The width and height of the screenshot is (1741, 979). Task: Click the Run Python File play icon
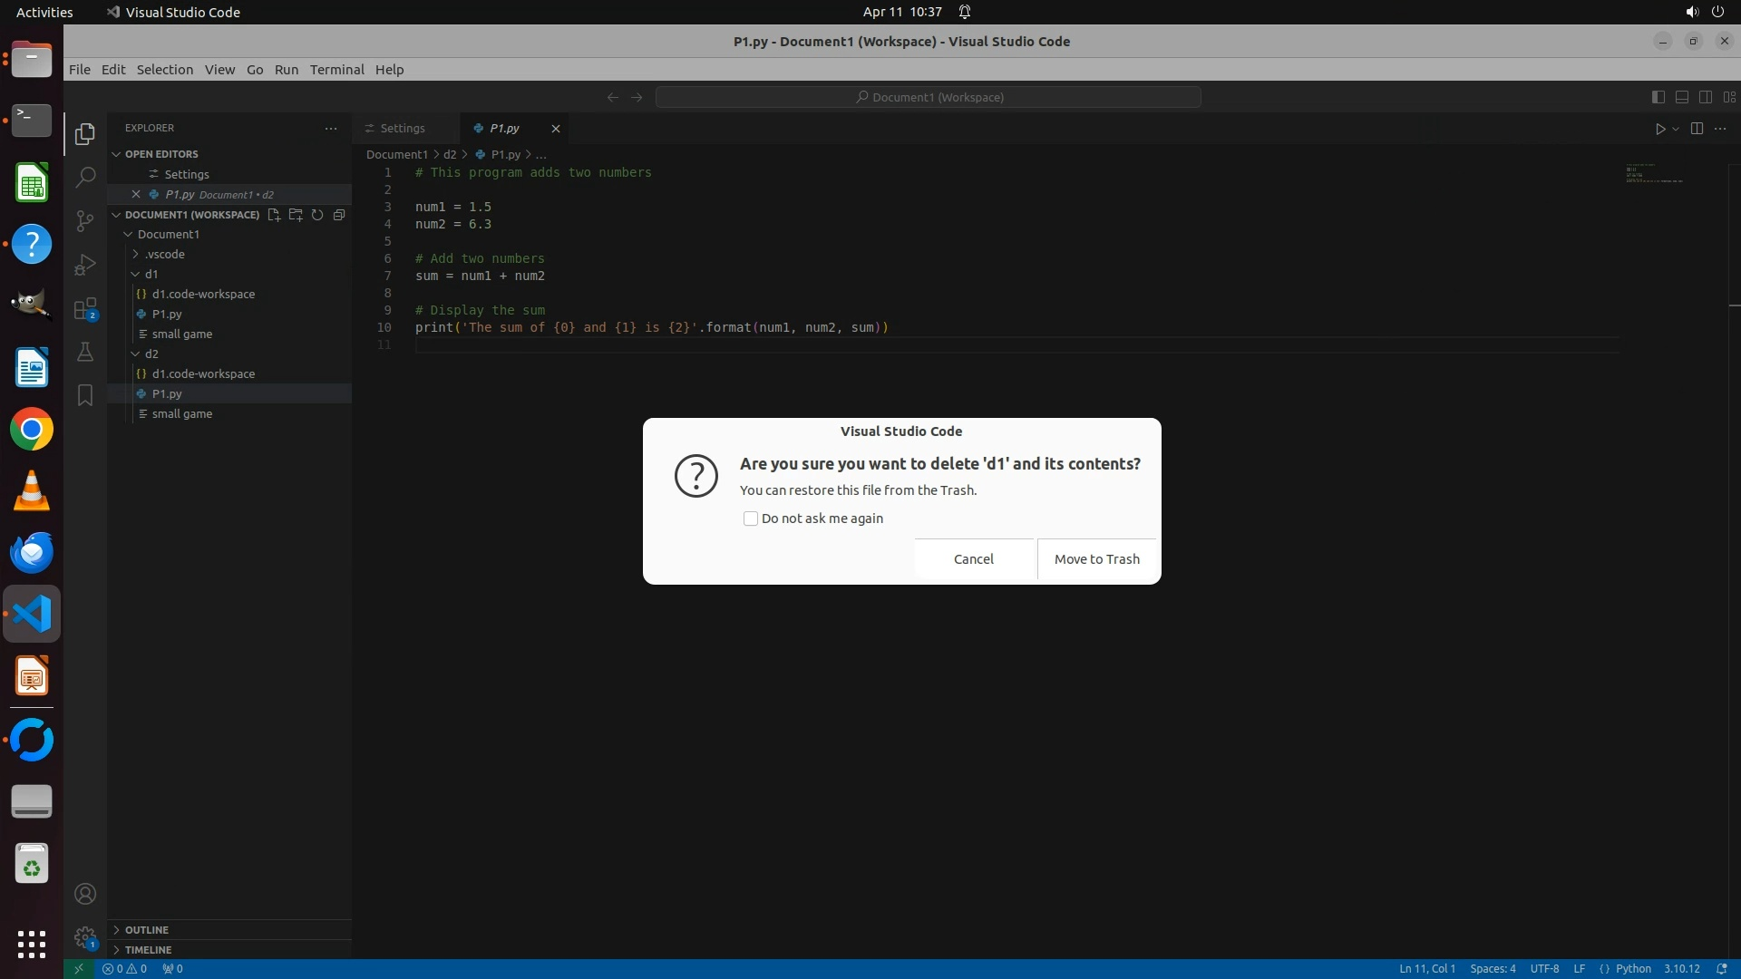click(1659, 129)
